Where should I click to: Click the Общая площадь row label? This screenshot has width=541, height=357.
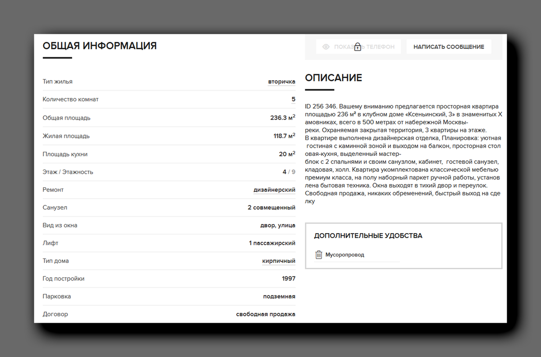coord(66,118)
